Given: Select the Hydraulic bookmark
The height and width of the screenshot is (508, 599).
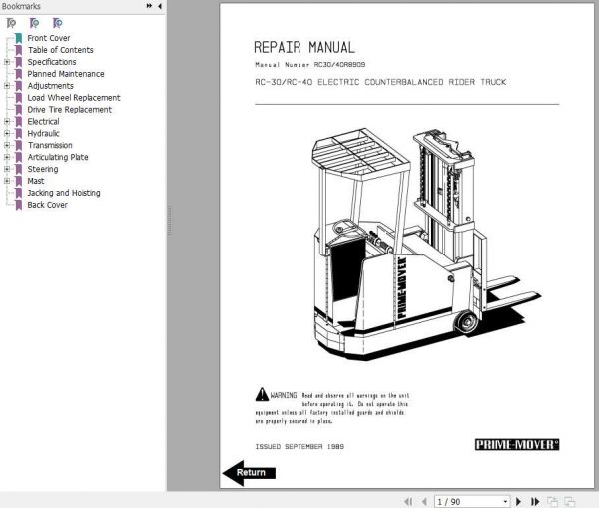Looking at the screenshot, I should point(43,133).
